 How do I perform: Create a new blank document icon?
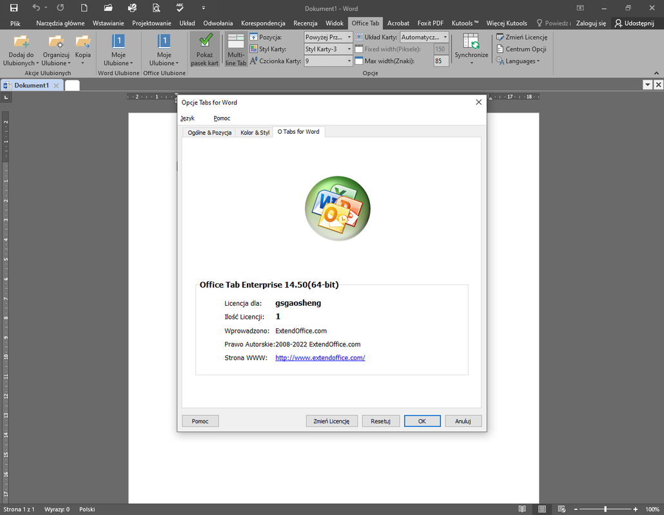tap(84, 8)
